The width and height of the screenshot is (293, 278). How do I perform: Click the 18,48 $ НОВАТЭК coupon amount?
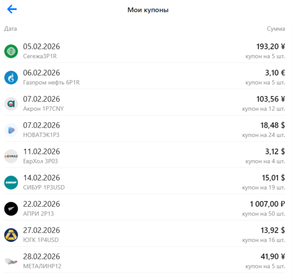coord(269,125)
